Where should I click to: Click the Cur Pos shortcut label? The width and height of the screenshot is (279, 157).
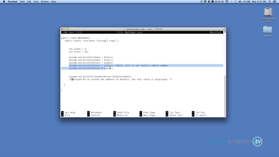click(x=200, y=113)
